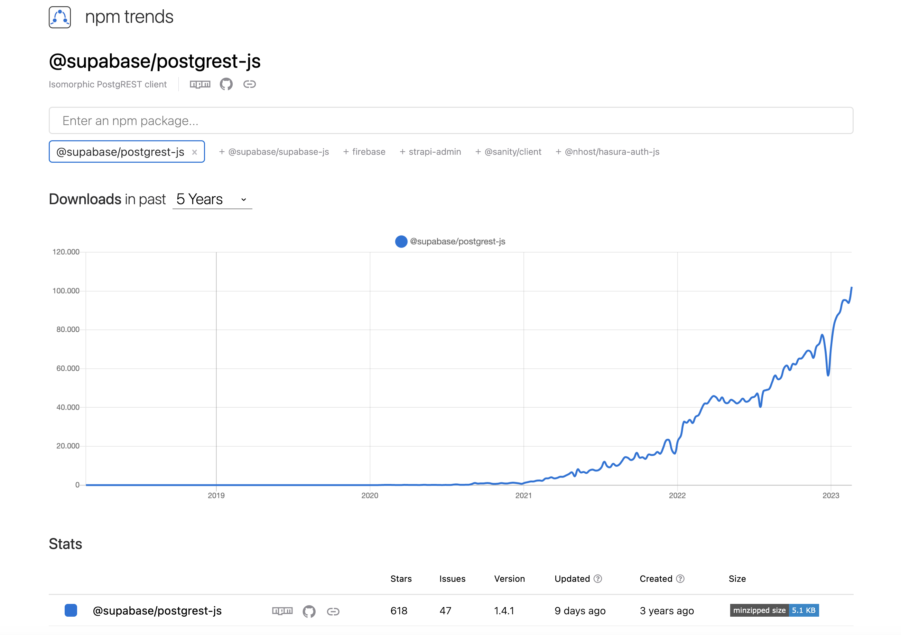Toggle the @supabase/postgrest-js chart legend
The image size is (901, 635).
point(450,241)
